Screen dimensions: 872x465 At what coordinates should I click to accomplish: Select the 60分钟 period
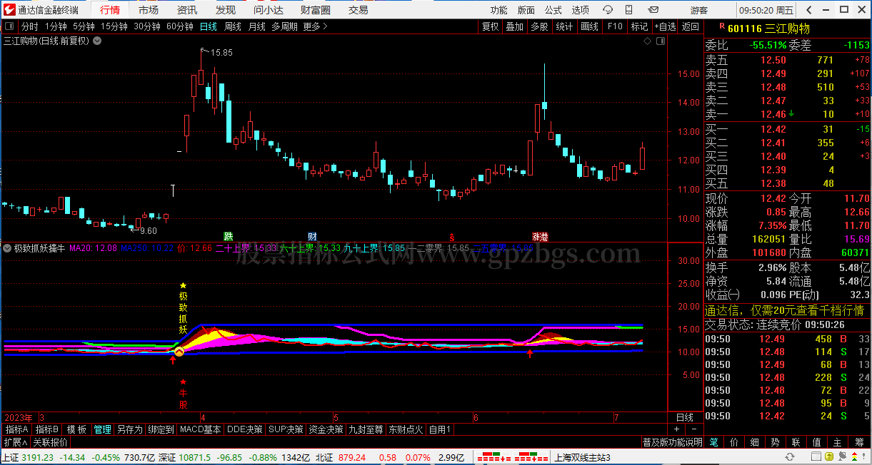coord(180,26)
